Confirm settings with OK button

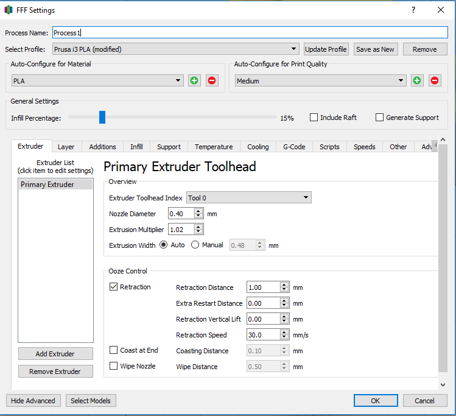pyautogui.click(x=376, y=401)
